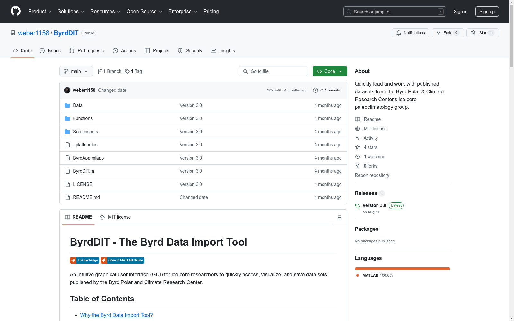Open the Functions folder
Image resolution: width=514 pixels, height=321 pixels.
coord(83,118)
